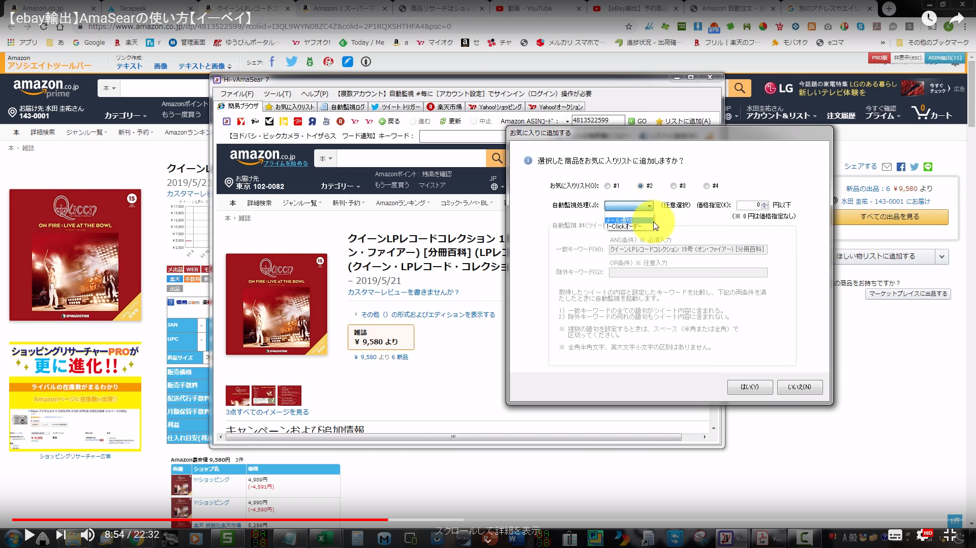
Task: Click the green GO button
Action: point(637,121)
